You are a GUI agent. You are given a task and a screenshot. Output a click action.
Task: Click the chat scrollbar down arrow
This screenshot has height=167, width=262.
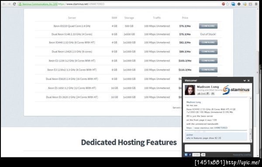251,141
